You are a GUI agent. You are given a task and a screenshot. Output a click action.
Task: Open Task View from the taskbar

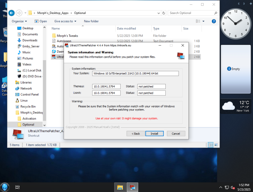pyautogui.click(x=17, y=187)
